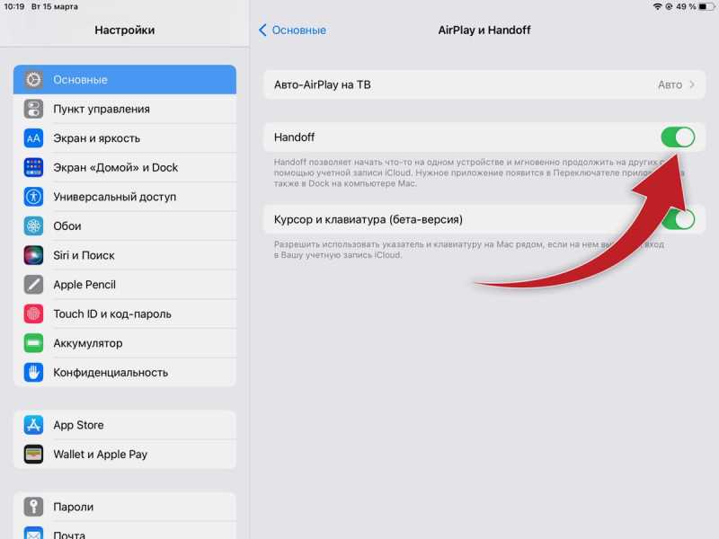Open the Siri и Поиск icon
This screenshot has width=719, height=539.
pos(33,255)
